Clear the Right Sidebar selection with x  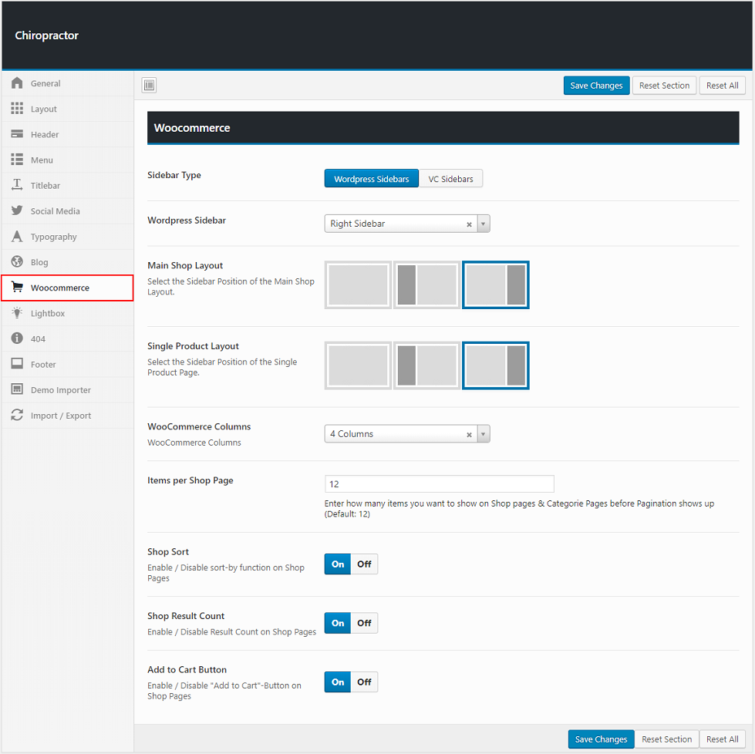469,224
